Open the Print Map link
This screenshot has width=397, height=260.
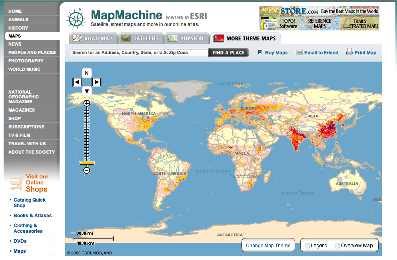365,53
